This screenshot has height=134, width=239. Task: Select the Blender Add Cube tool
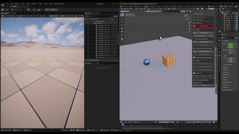122,42
